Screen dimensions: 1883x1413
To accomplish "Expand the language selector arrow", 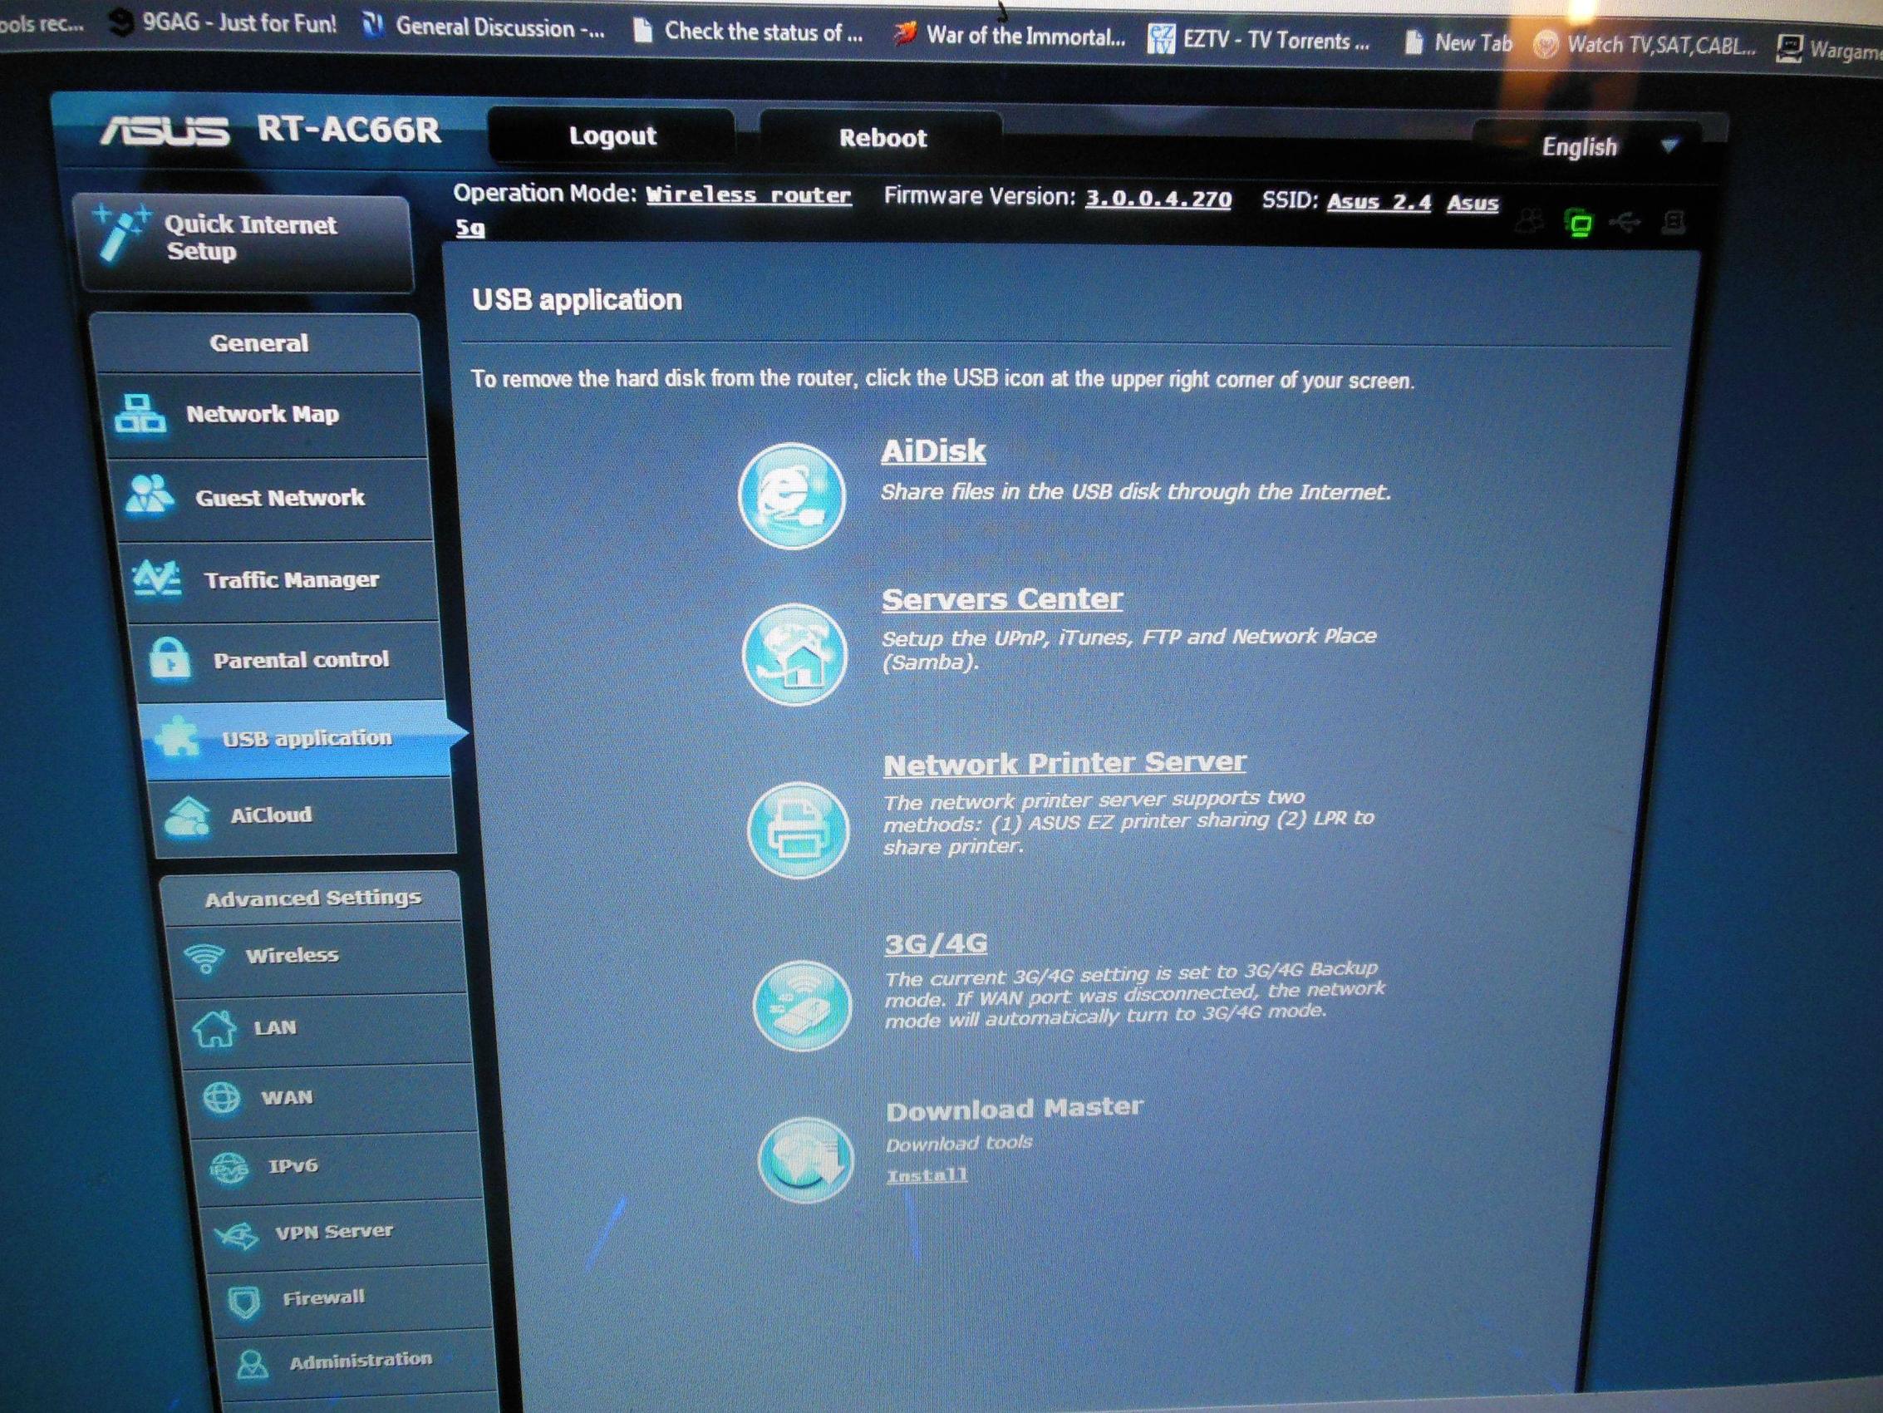I will (x=1669, y=145).
